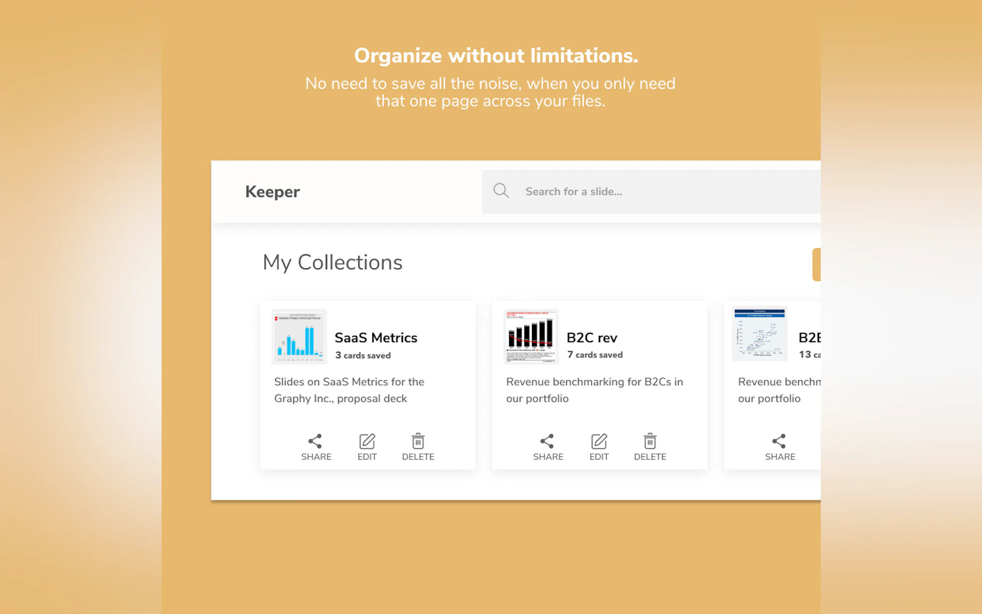The image size is (982, 614).
Task: Click the SHARE label under SaaS Metrics
Action: (x=316, y=457)
